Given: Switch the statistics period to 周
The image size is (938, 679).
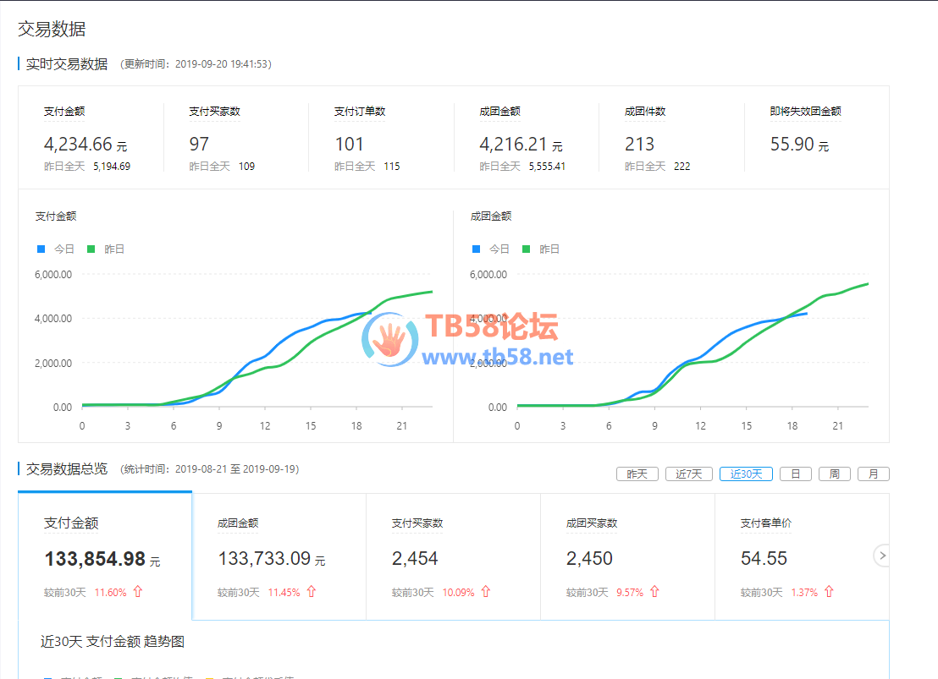Looking at the screenshot, I should (834, 474).
